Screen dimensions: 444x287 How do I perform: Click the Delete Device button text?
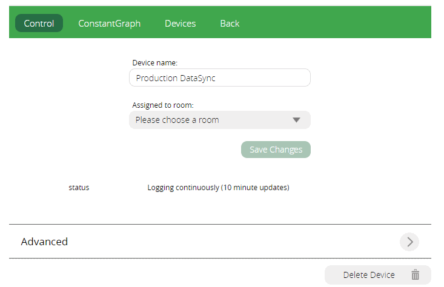click(x=368, y=275)
